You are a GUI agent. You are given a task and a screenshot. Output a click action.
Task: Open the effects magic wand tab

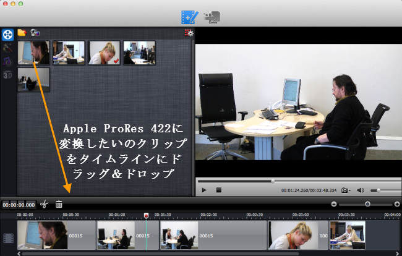(7, 48)
